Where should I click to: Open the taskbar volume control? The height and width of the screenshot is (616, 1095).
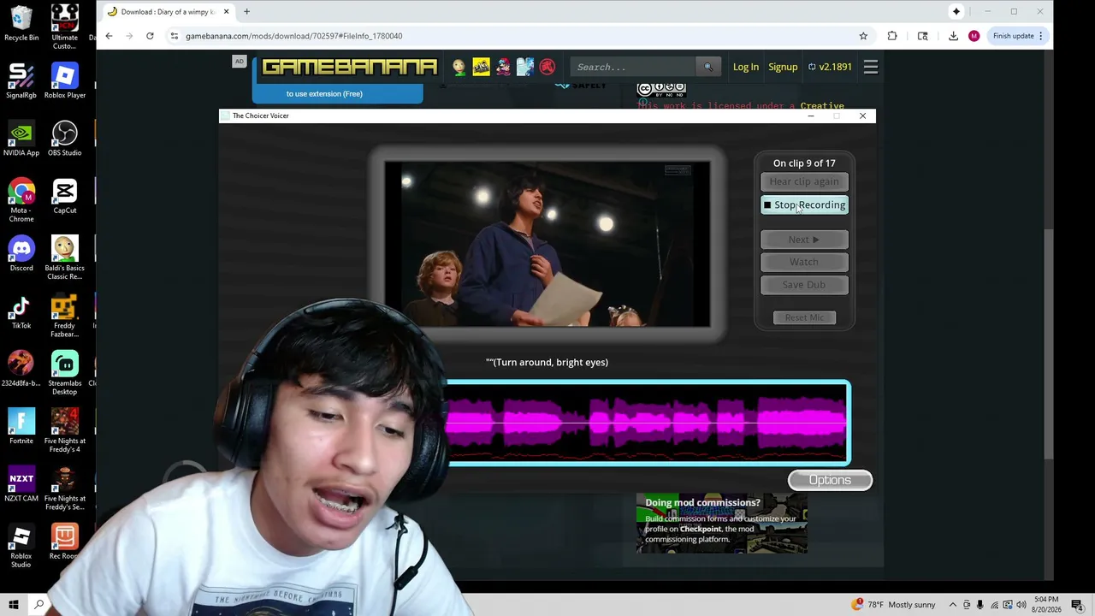point(1021,605)
